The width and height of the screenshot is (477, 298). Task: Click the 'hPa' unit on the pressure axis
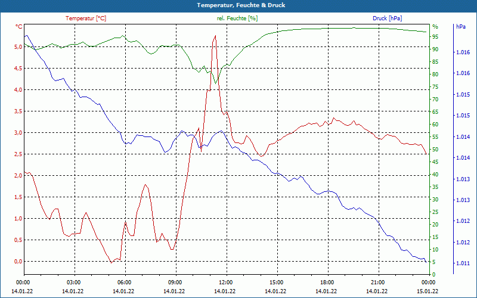(x=461, y=27)
